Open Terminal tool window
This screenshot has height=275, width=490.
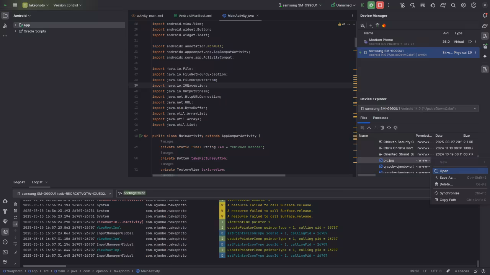(x=5, y=252)
